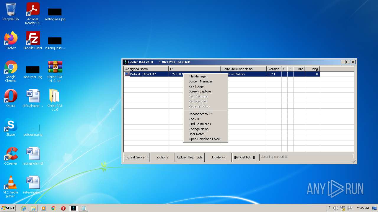Open Windows Explorer taskbar icon
Viewport: 378px width, 212px height.
[x=33, y=208]
